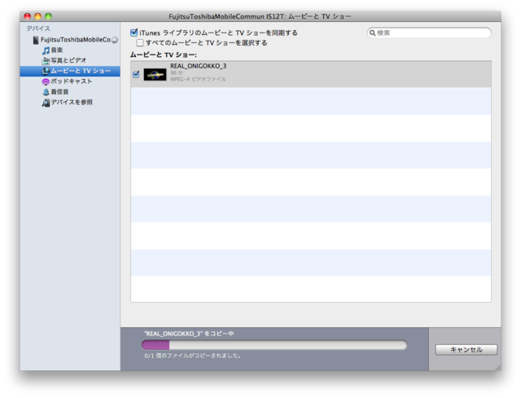
Task: Click the ムービーと TV ショー: list heading
Action: (x=163, y=55)
